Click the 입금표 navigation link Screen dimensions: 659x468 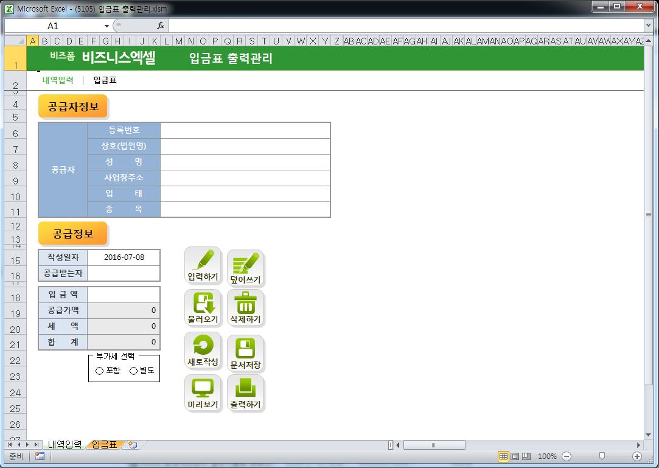click(105, 80)
